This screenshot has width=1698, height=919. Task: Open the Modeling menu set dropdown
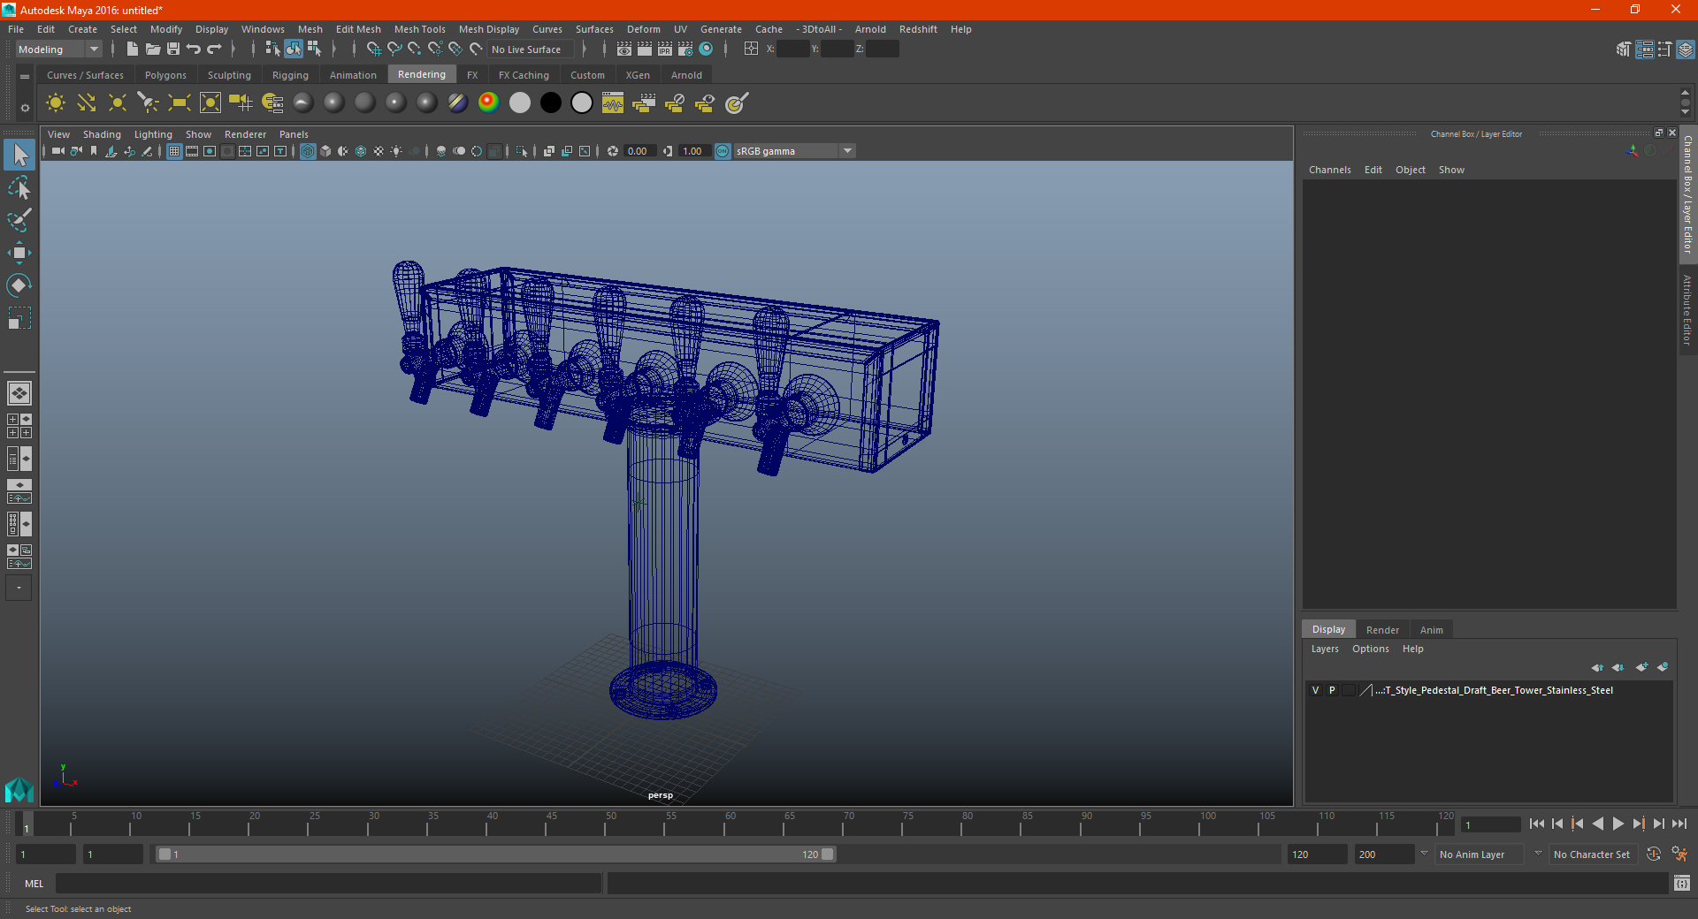[58, 49]
